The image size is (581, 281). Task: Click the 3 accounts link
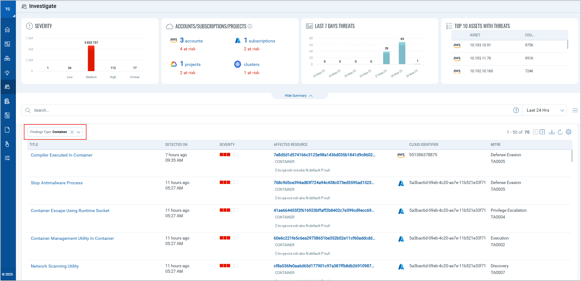(x=191, y=40)
